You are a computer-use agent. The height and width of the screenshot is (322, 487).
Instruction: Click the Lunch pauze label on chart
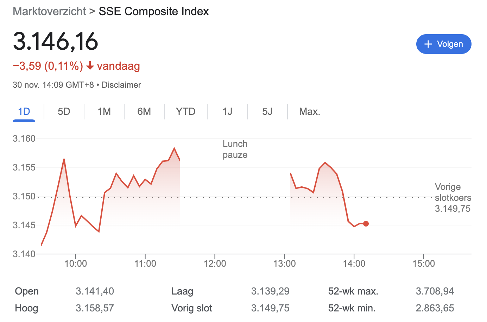235,149
